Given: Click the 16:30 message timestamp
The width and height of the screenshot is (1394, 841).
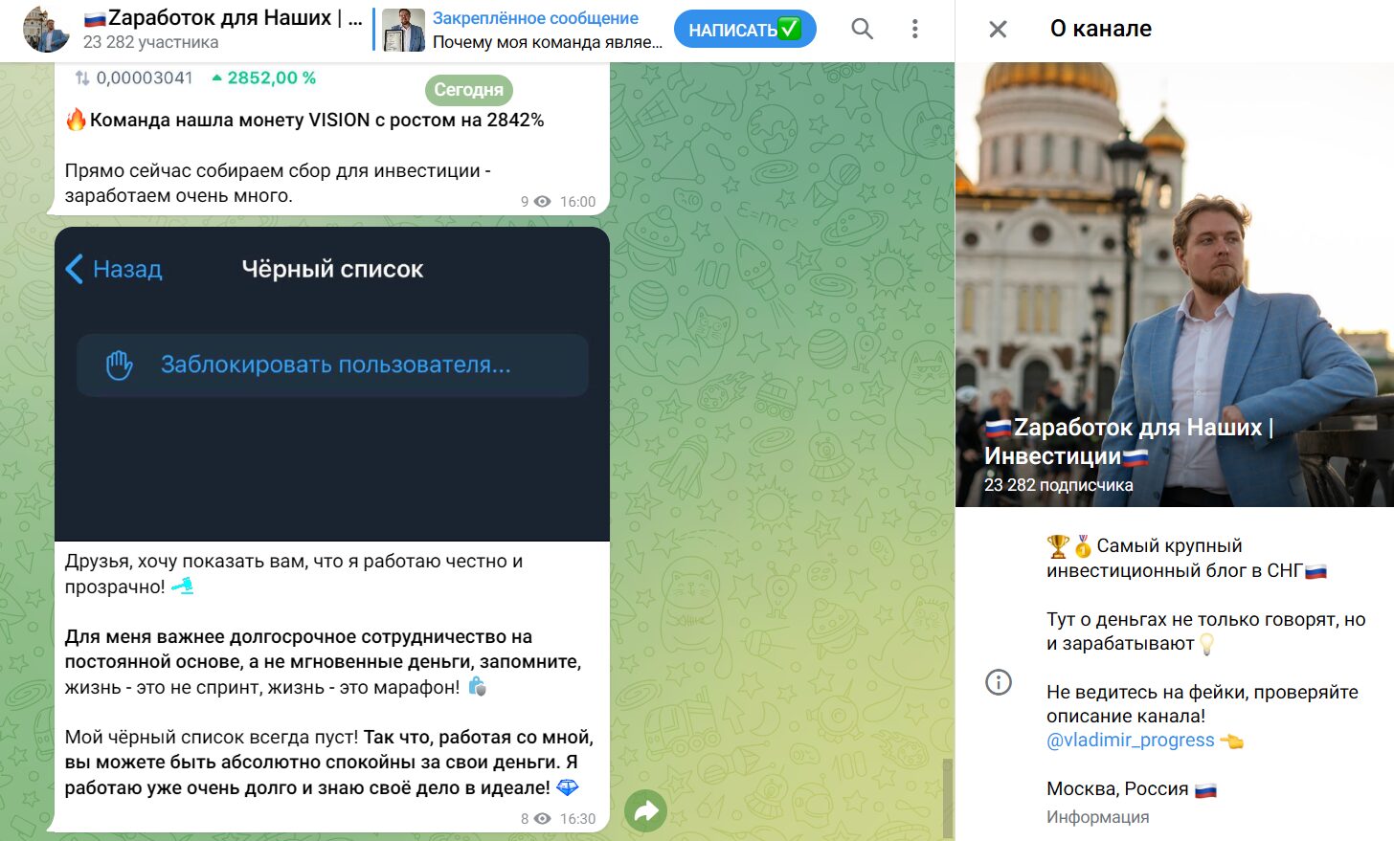Looking at the screenshot, I should (x=577, y=819).
